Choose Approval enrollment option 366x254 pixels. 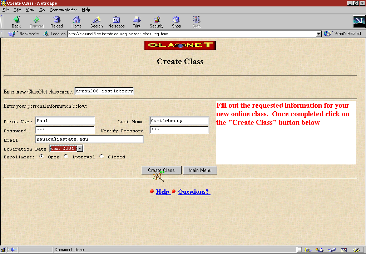click(66, 156)
